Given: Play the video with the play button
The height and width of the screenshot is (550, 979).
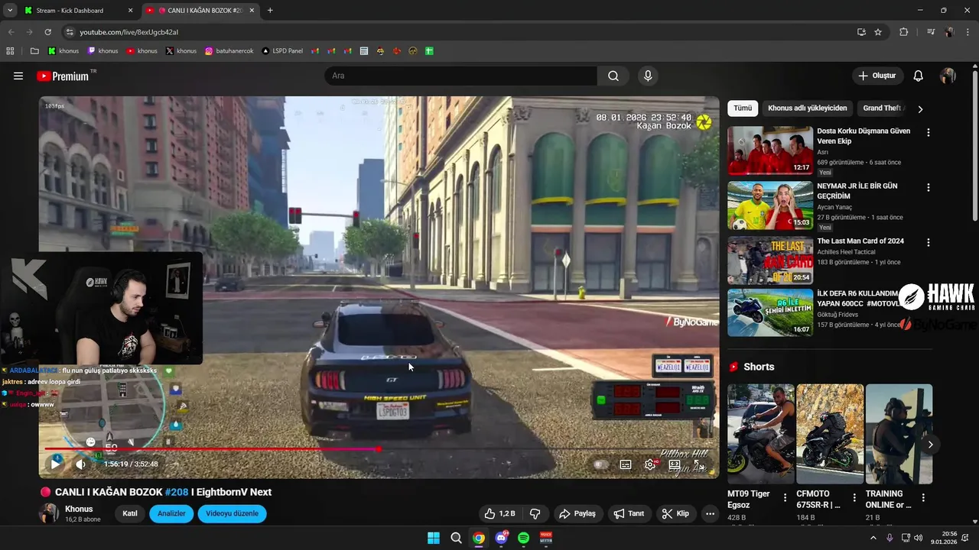Looking at the screenshot, I should click(55, 464).
